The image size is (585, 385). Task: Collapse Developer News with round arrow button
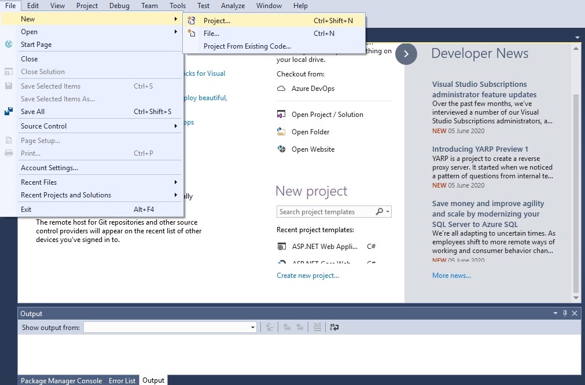406,54
